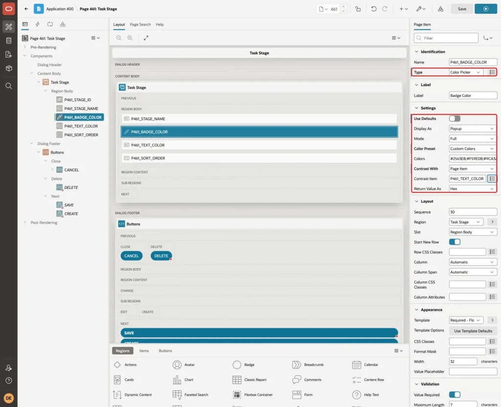Switch gallery to Items tab
The image size is (501, 407).
coord(144,351)
